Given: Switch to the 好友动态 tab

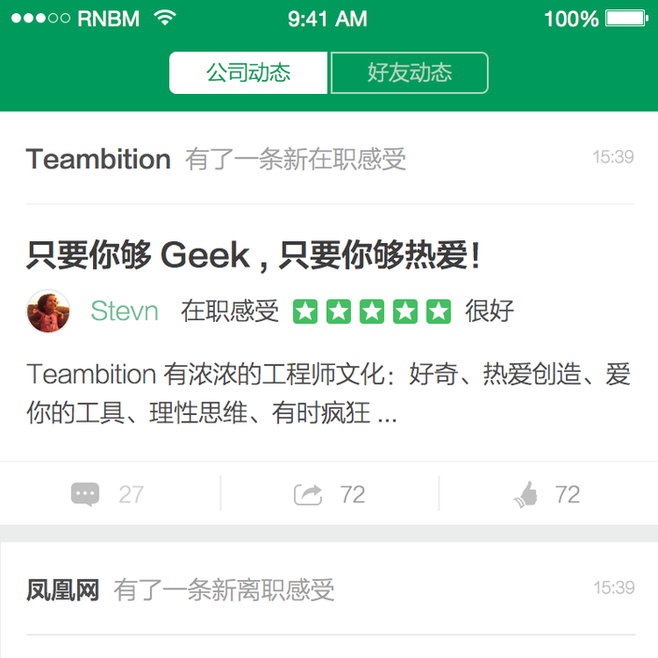Looking at the screenshot, I should tap(409, 72).
